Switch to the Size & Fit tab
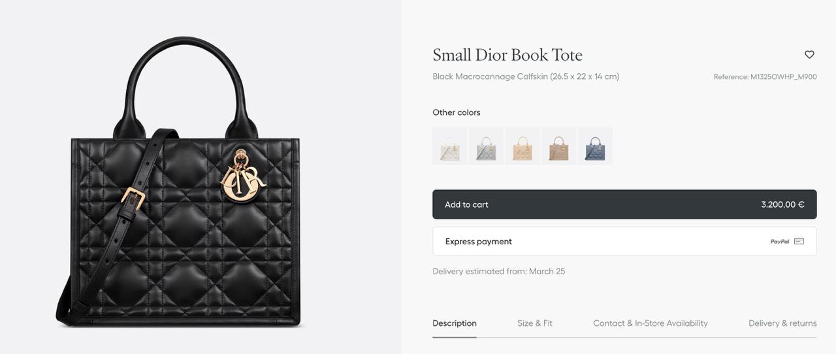The image size is (836, 354). click(x=535, y=323)
